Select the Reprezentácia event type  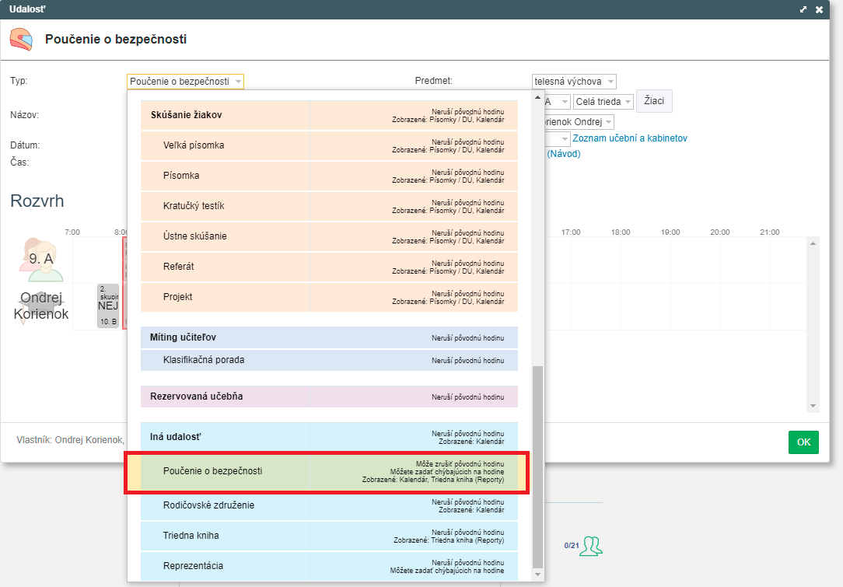click(193, 566)
